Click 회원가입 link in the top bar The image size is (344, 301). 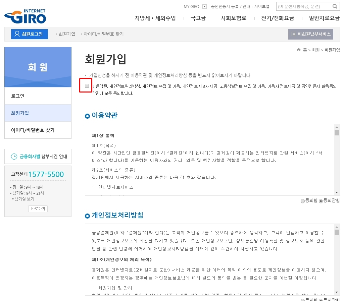click(x=67, y=34)
